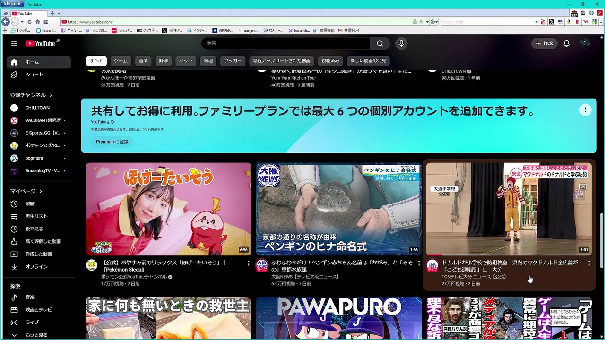Open オフライン downloads
Screen dimensions: 605x340
point(39,266)
